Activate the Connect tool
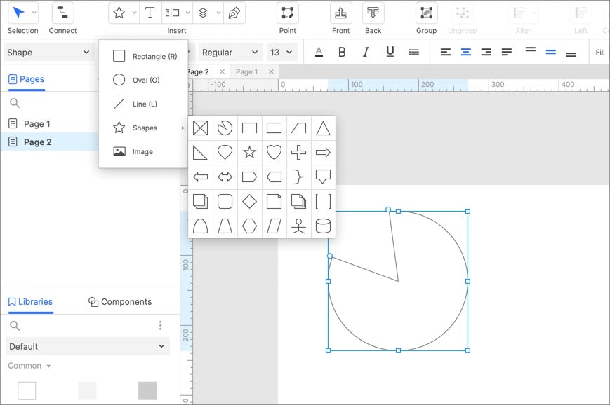The height and width of the screenshot is (405, 610). click(62, 13)
